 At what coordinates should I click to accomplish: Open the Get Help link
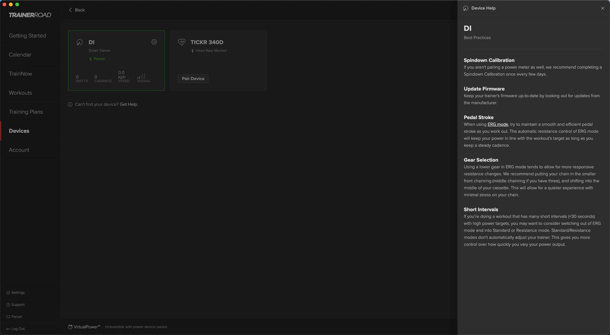pyautogui.click(x=128, y=104)
